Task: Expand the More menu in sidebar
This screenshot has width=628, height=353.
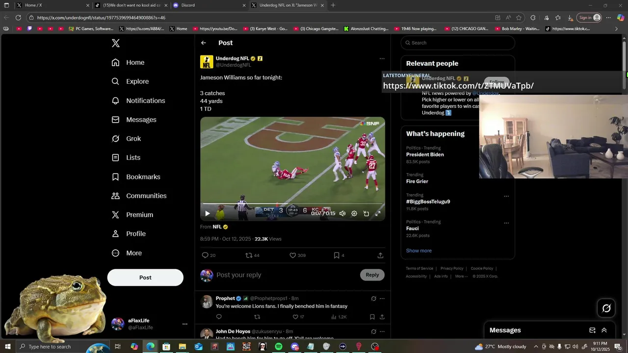Action: pyautogui.click(x=127, y=253)
